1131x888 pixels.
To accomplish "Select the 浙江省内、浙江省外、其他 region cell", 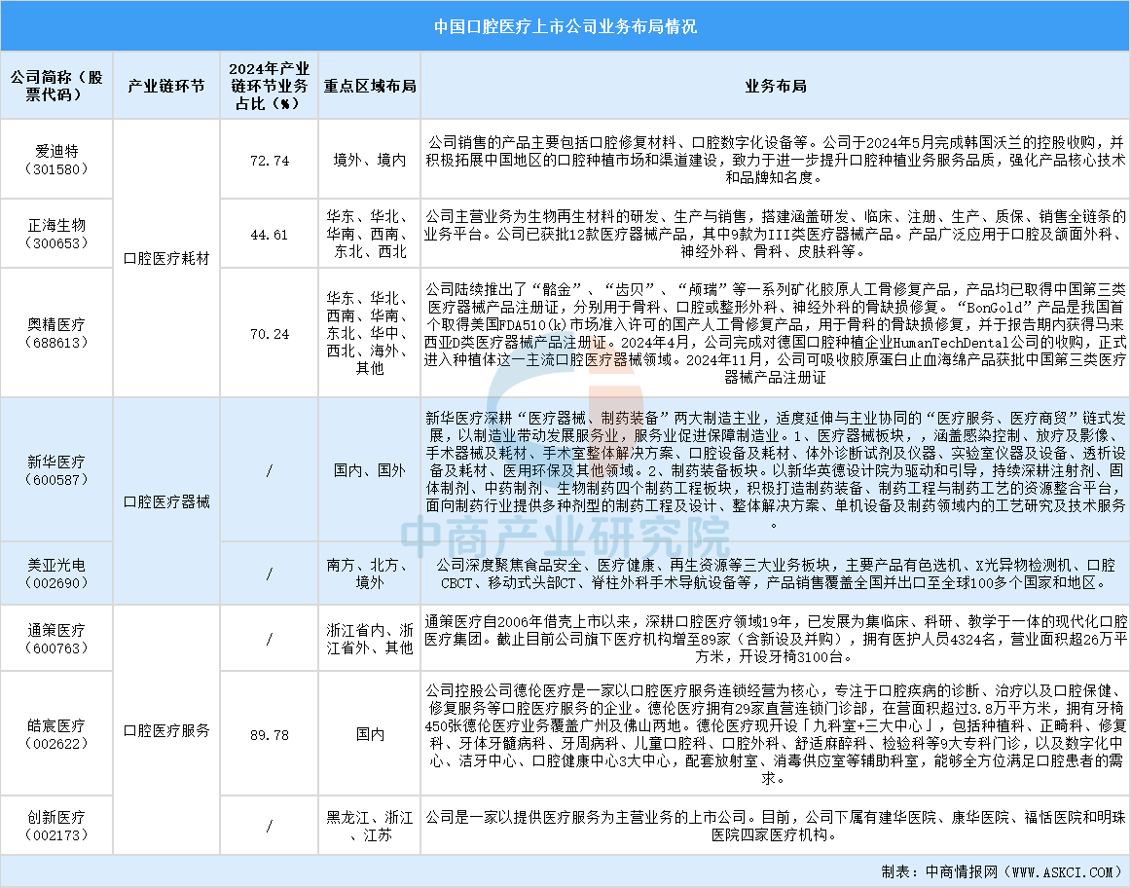I will 369,639.
